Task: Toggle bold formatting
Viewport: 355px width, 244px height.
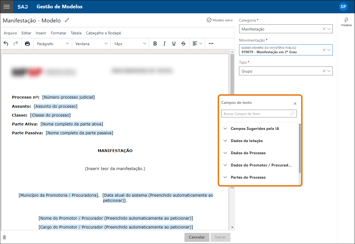Action: tap(155, 43)
